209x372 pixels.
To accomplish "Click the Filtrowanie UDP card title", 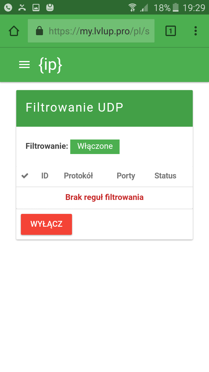I will (75, 108).
